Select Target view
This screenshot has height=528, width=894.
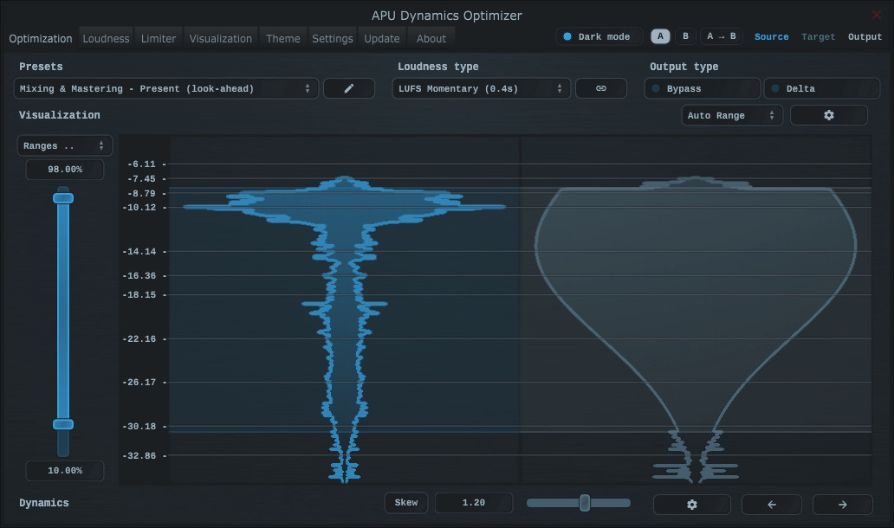pos(818,36)
